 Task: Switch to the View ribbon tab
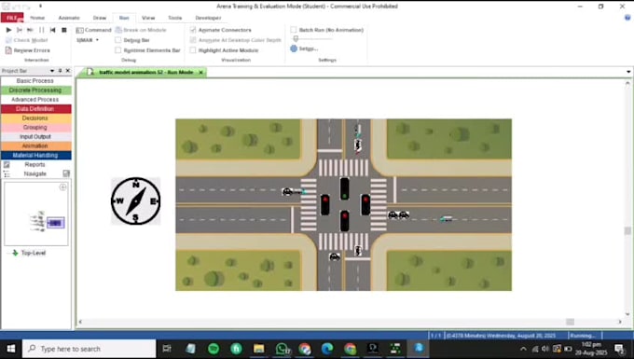click(x=148, y=18)
